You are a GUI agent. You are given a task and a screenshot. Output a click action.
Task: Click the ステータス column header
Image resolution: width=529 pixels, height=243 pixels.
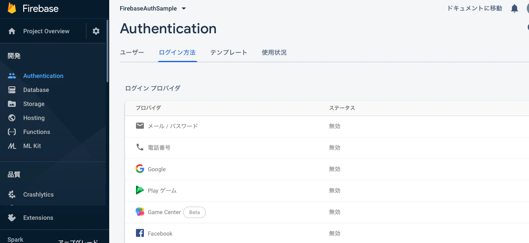[x=342, y=108]
